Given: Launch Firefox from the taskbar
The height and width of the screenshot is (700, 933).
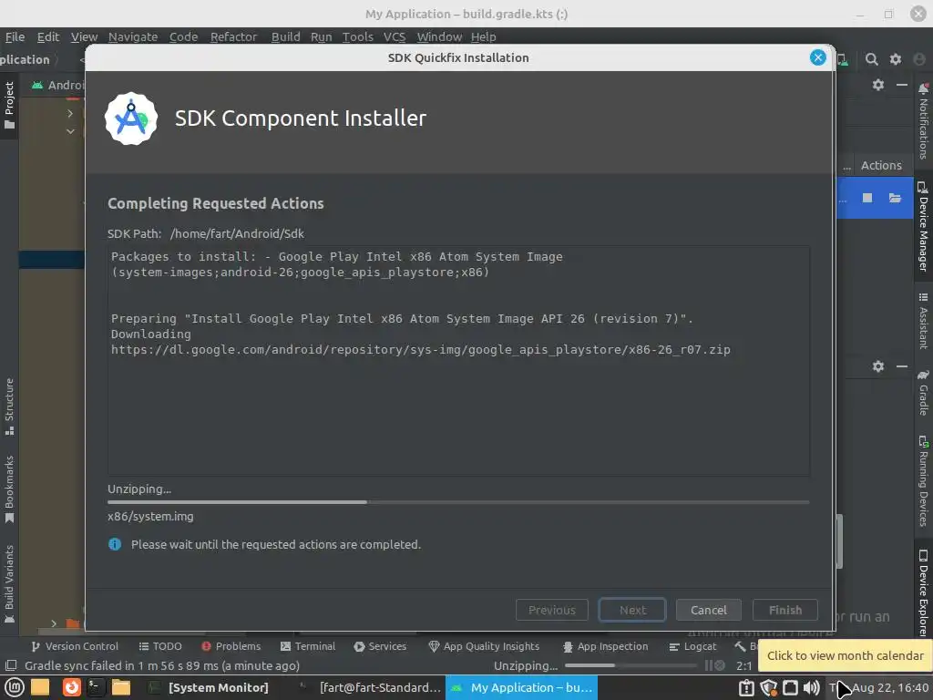Looking at the screenshot, I should tap(71, 687).
